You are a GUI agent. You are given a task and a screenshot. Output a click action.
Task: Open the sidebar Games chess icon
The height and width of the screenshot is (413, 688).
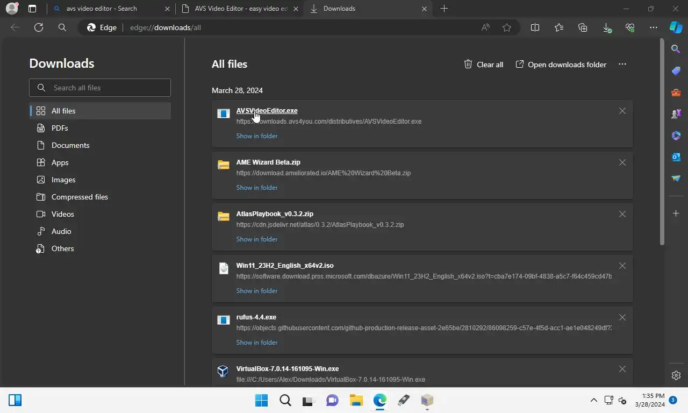click(676, 114)
